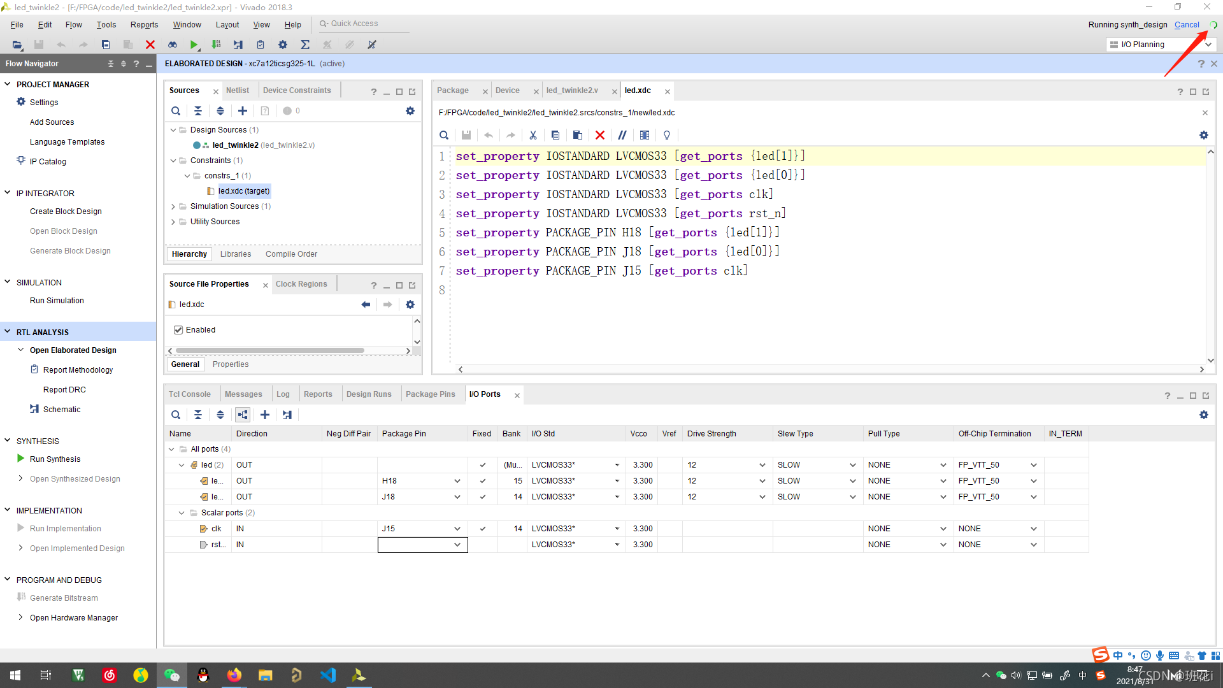The width and height of the screenshot is (1223, 688).
Task: Click the group by interface icon in I/O Ports
Action: (x=243, y=415)
